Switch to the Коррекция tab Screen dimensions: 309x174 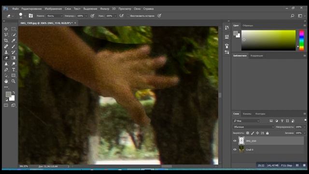[x=256, y=56]
